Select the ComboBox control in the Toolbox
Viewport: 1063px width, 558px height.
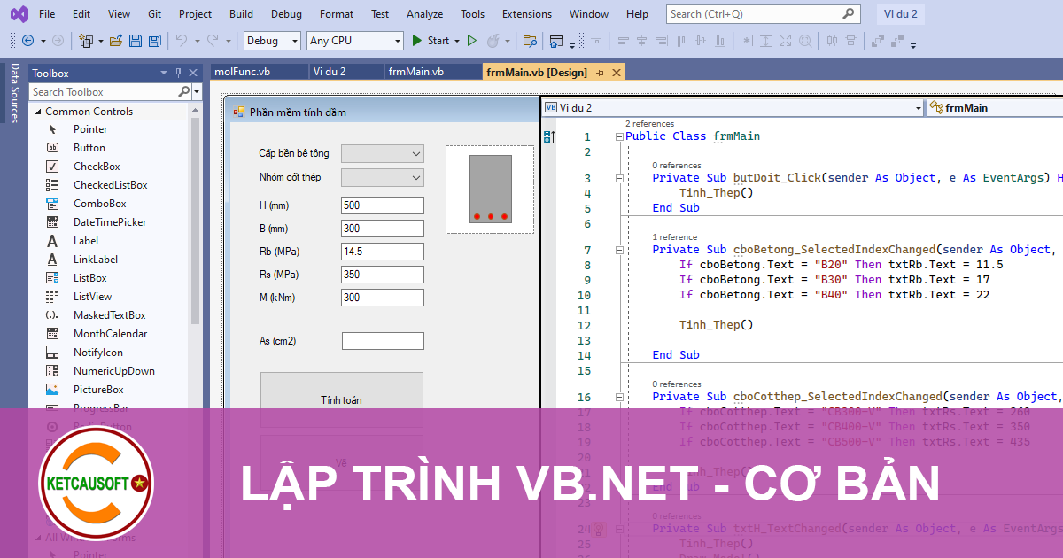[x=100, y=204]
